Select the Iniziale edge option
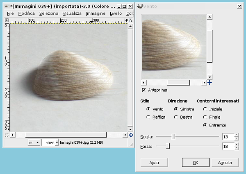The width and height of the screenshot is (246, 174). coord(205,109)
